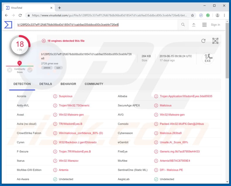Click the upx tag
Image resolution: width=231 pixels, height=186 pixels.
click(58, 68)
